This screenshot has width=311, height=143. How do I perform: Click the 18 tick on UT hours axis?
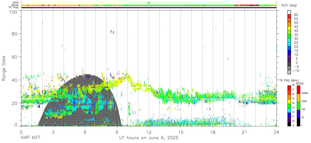pos(213,132)
